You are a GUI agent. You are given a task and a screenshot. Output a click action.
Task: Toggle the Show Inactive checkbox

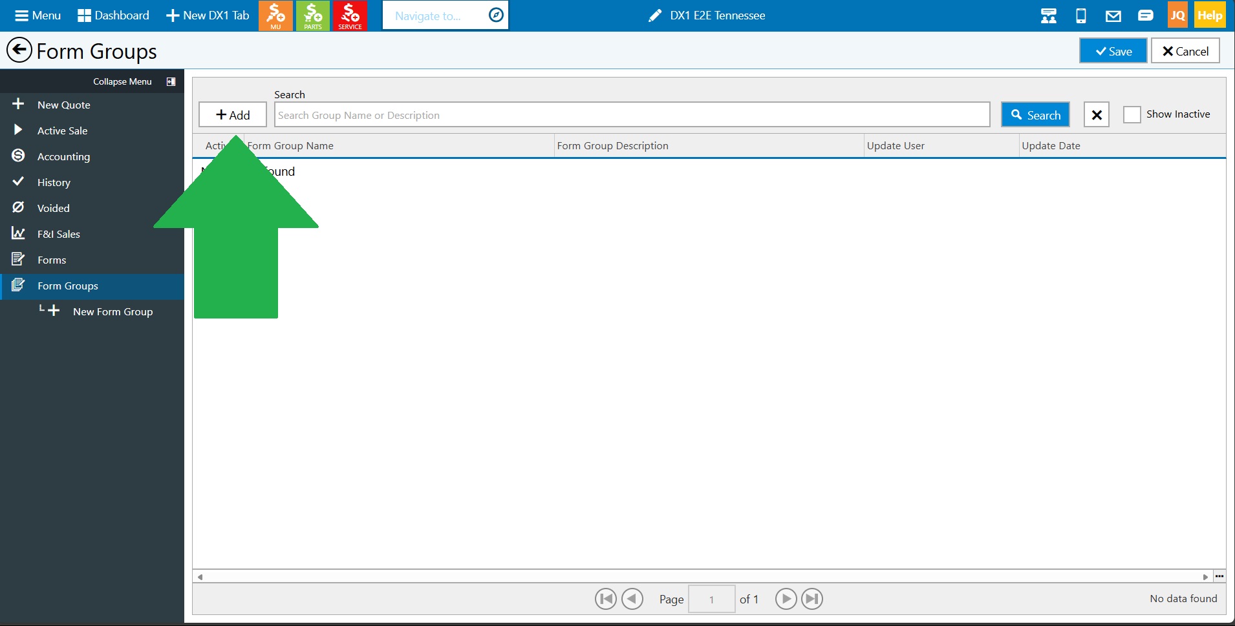pyautogui.click(x=1132, y=114)
